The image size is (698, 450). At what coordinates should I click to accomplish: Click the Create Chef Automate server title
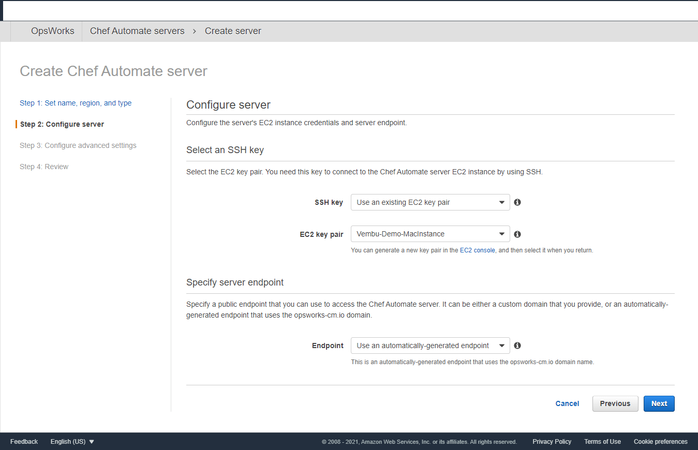pyautogui.click(x=113, y=71)
